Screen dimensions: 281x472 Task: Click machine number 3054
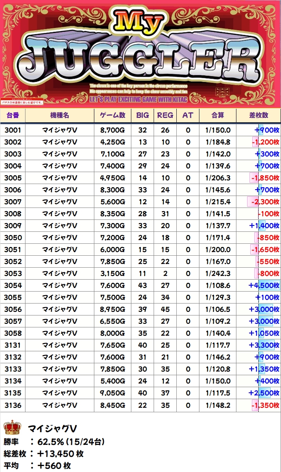tap(13, 285)
